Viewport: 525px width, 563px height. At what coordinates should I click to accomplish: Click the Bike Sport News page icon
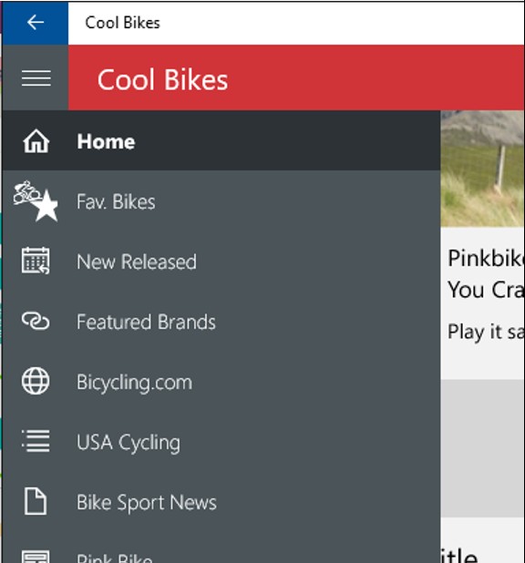pos(36,501)
